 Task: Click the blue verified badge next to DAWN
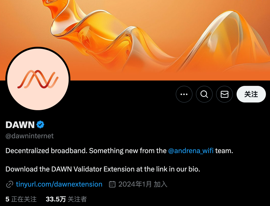coord(40,125)
